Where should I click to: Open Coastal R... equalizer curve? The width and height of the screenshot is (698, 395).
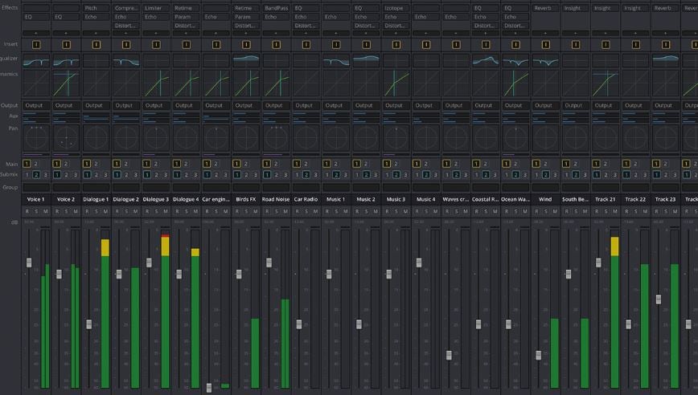click(x=486, y=60)
